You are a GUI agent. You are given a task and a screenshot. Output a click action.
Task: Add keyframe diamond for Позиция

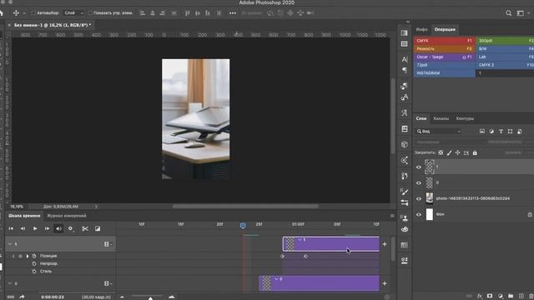[x=20, y=256]
